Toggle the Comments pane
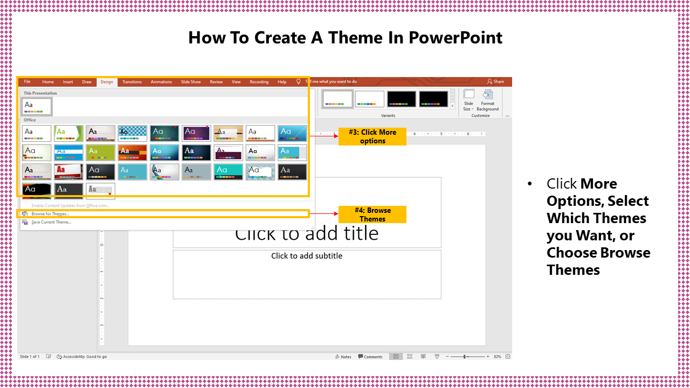This screenshot has width=690, height=388. pos(369,357)
